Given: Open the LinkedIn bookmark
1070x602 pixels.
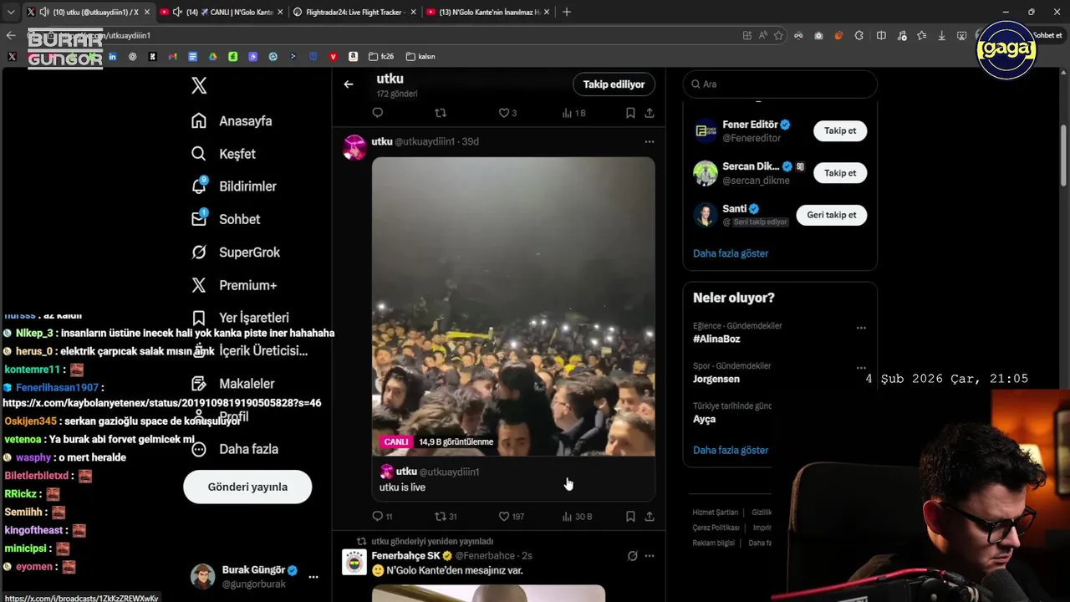Looking at the screenshot, I should pyautogui.click(x=112, y=57).
